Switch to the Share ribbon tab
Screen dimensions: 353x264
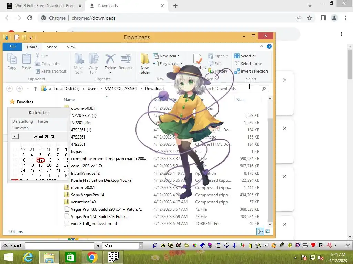click(52, 47)
